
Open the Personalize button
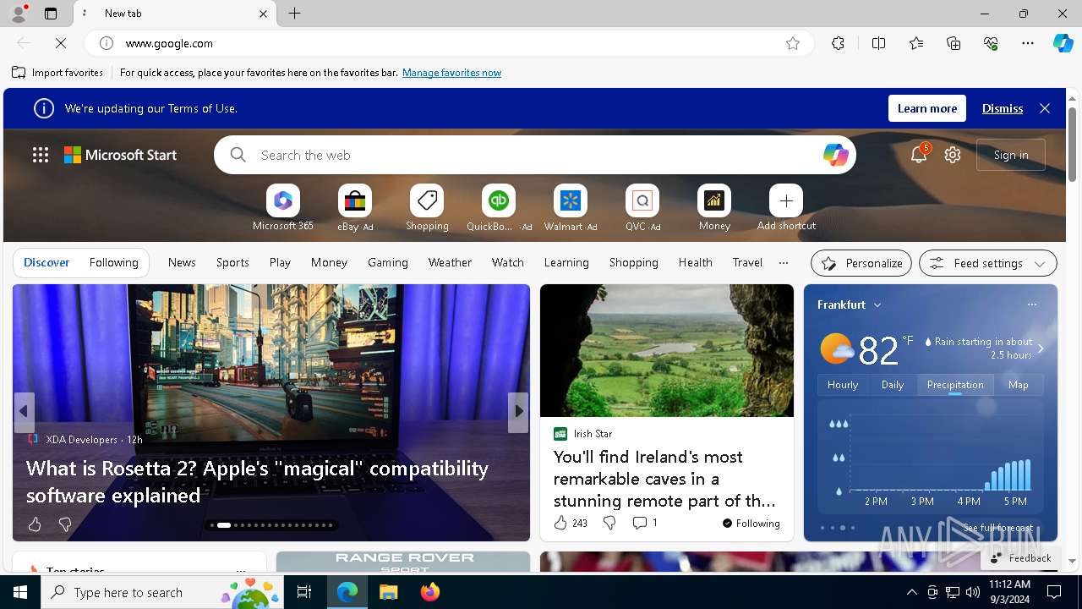[861, 263]
